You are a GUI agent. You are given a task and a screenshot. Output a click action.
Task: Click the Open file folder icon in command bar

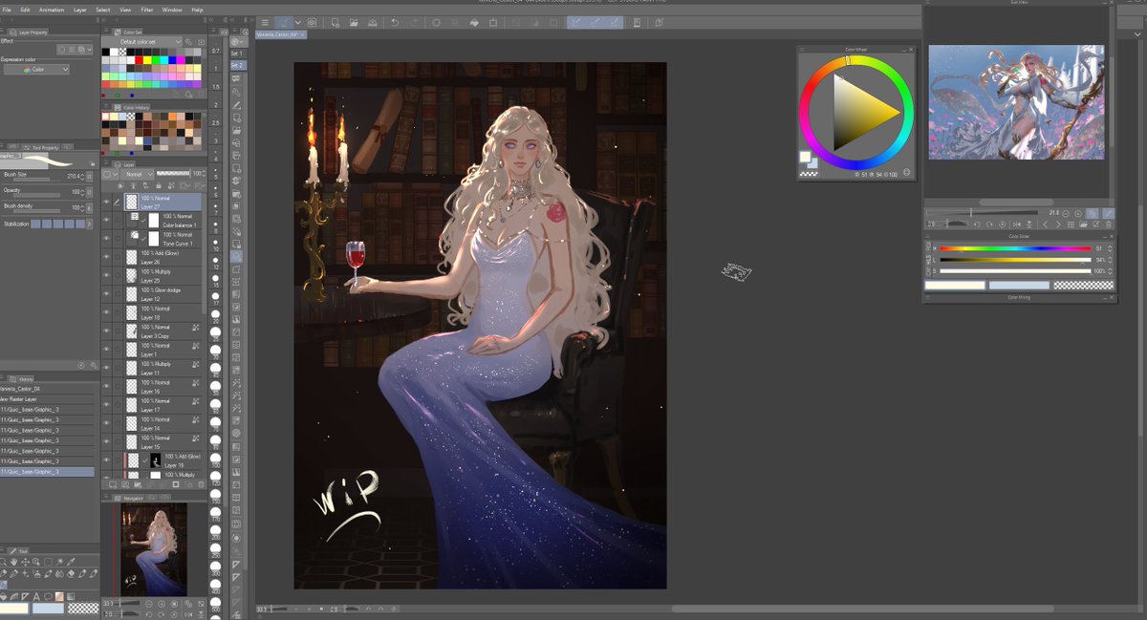354,22
